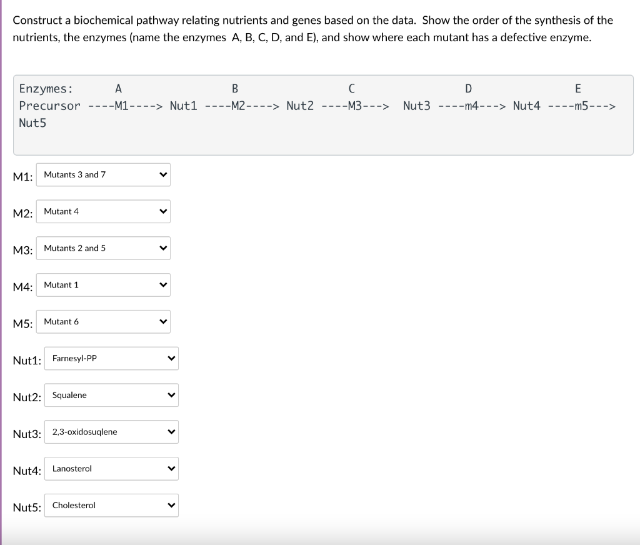Open the Nut1 Farnesyl-PP dropdown
640x545 pixels.
(x=111, y=358)
